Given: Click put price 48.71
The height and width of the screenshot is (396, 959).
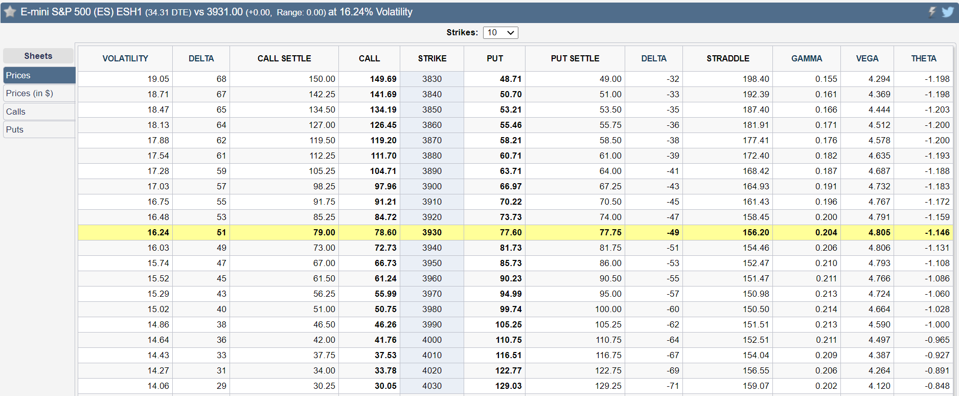Looking at the screenshot, I should 511,79.
